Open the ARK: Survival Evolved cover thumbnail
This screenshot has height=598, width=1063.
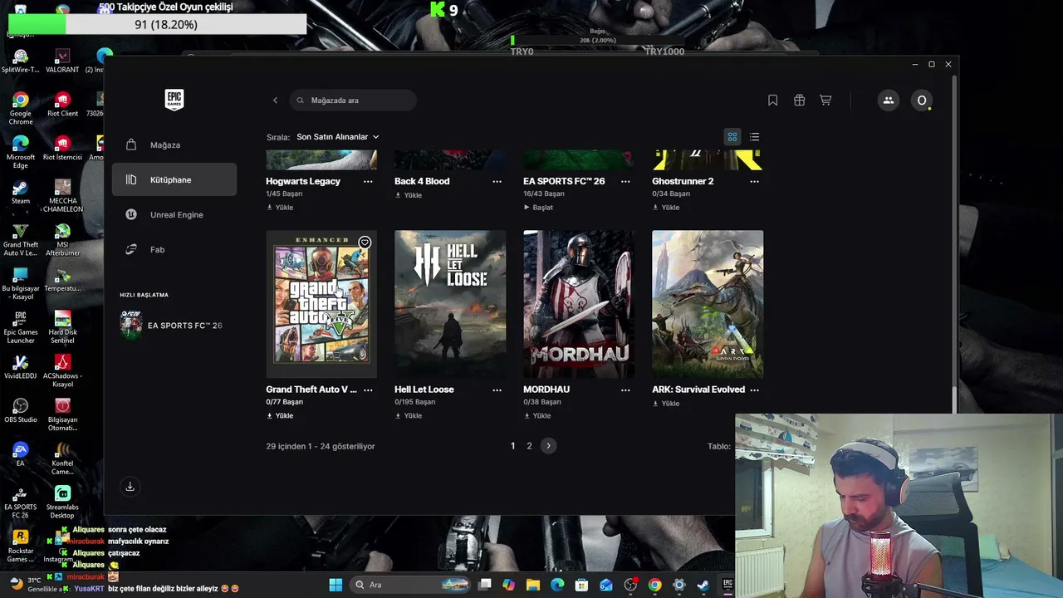(708, 304)
